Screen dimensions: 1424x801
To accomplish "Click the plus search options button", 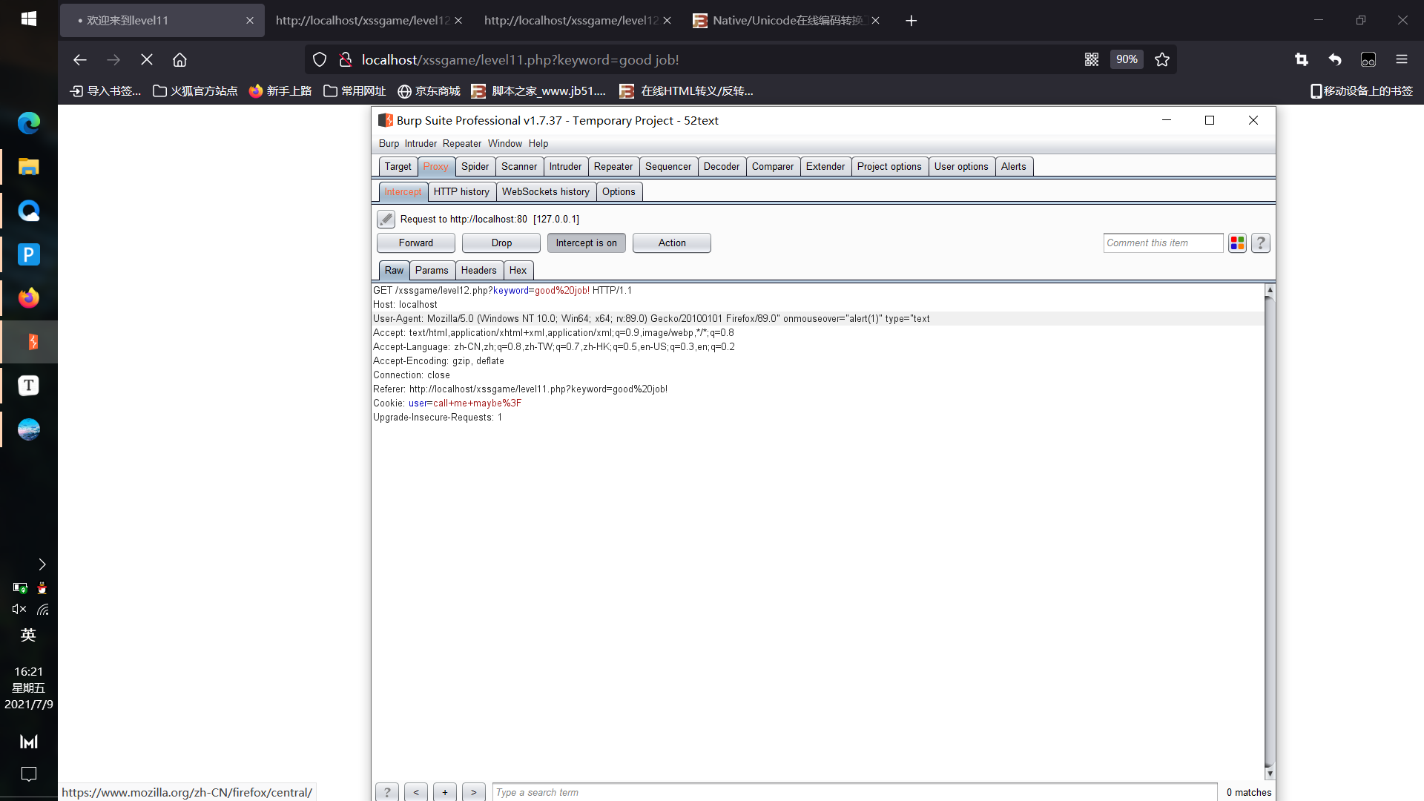I will point(445,792).
